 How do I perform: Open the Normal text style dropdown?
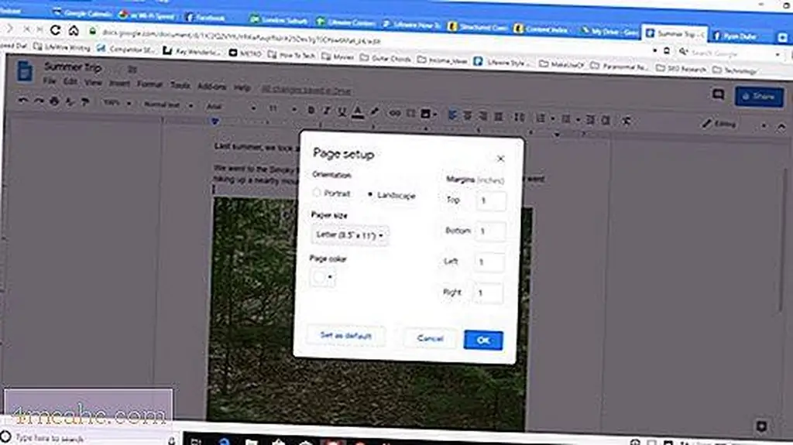pyautogui.click(x=168, y=105)
